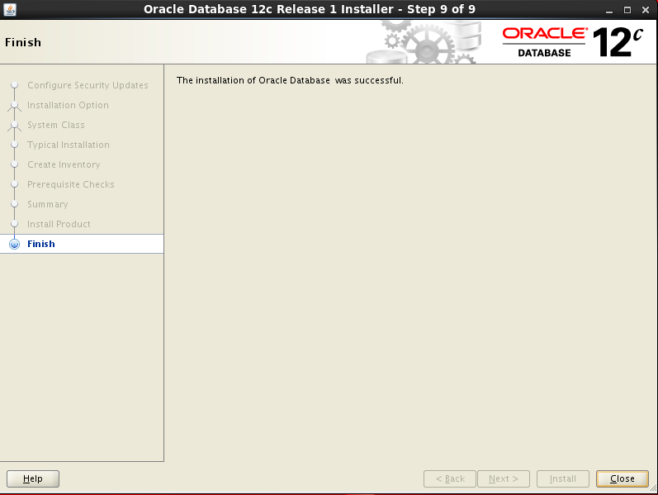Click the Java icon in title bar
The height and width of the screenshot is (495, 658).
click(10, 9)
